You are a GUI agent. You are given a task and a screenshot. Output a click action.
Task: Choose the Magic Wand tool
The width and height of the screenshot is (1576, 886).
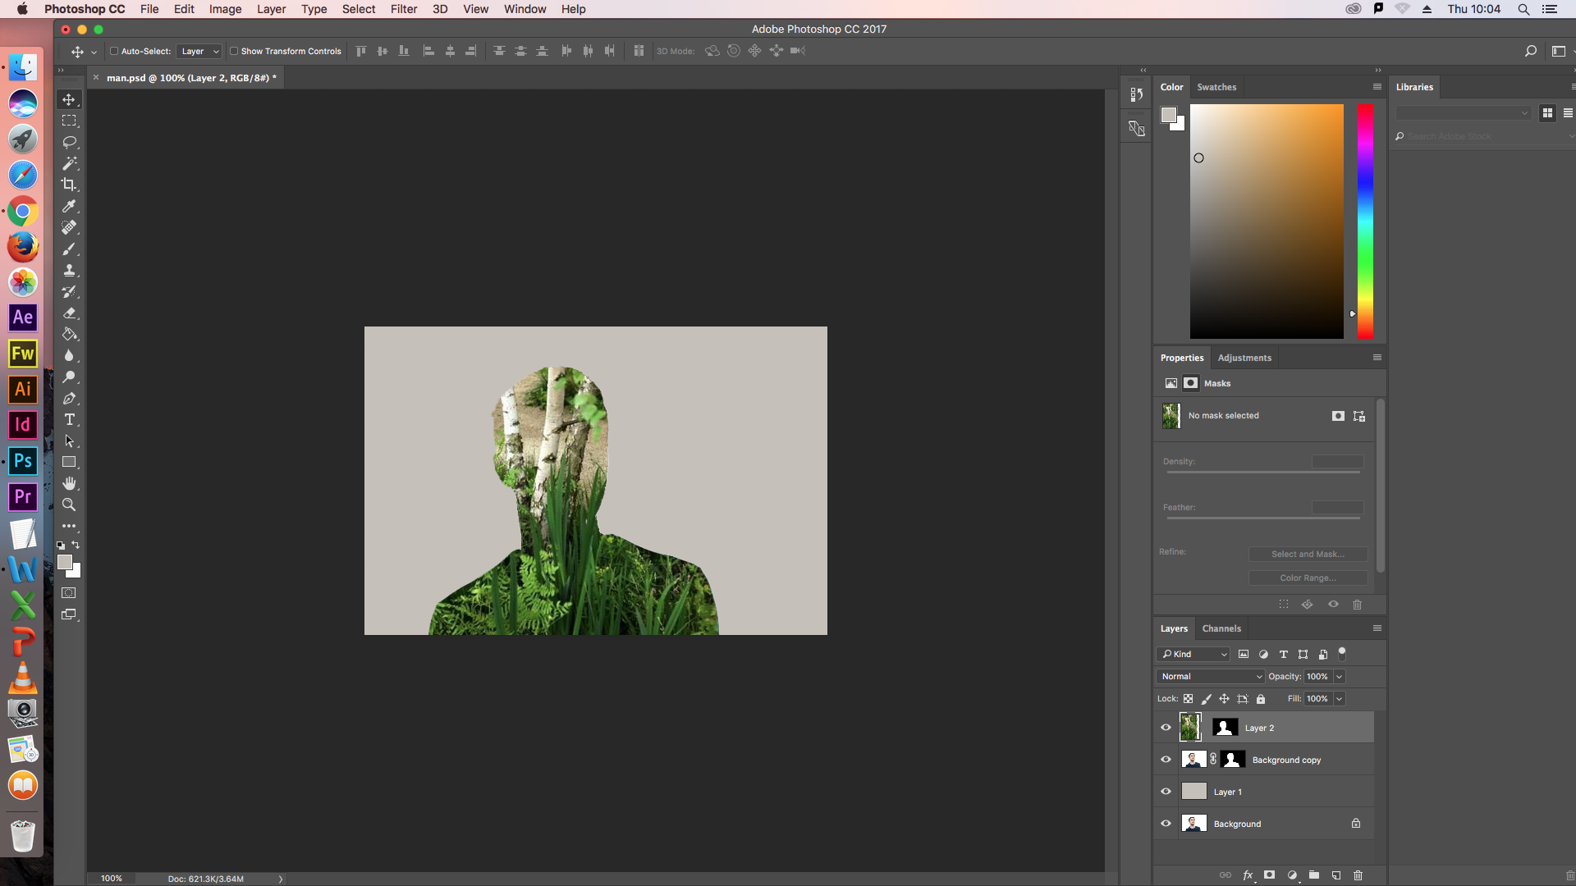point(69,163)
